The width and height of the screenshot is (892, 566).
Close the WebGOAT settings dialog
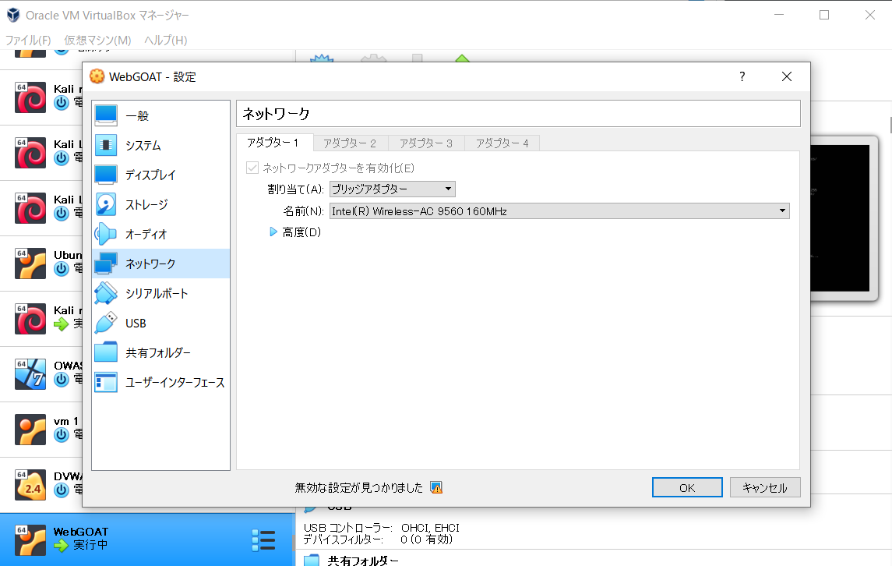[787, 76]
